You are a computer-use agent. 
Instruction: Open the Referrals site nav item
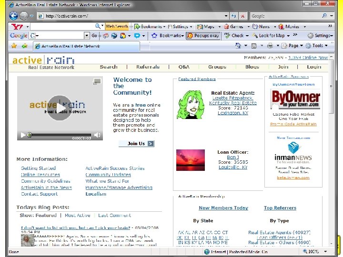[148, 67]
